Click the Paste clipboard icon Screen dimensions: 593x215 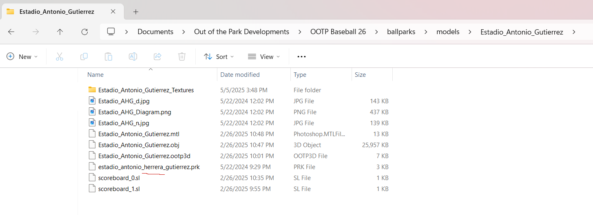coord(108,56)
